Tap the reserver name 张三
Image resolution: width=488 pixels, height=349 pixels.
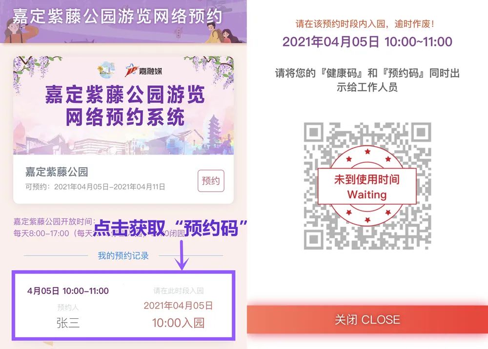68,323
